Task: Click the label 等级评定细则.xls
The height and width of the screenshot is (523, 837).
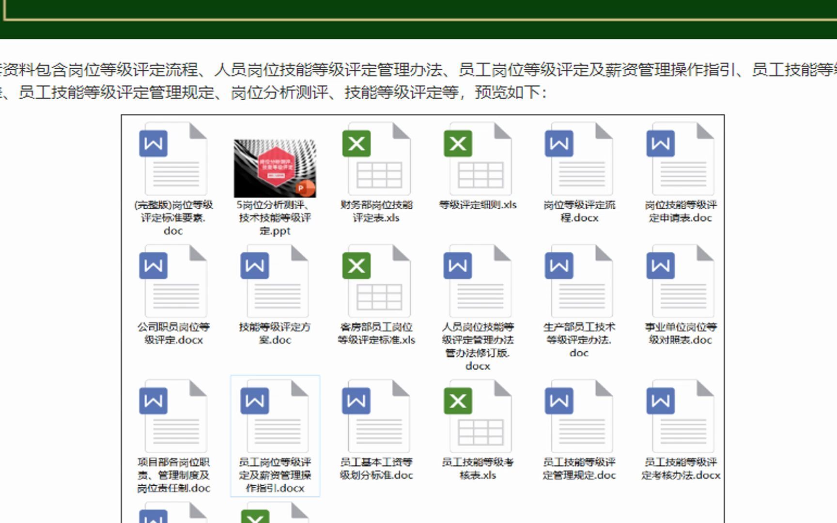Action: pyautogui.click(x=478, y=205)
